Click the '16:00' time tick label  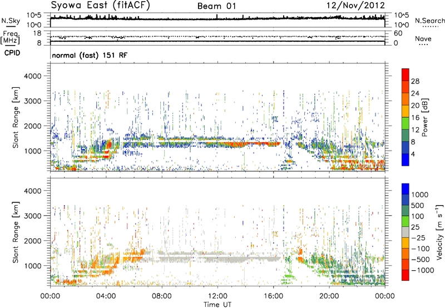point(273,296)
